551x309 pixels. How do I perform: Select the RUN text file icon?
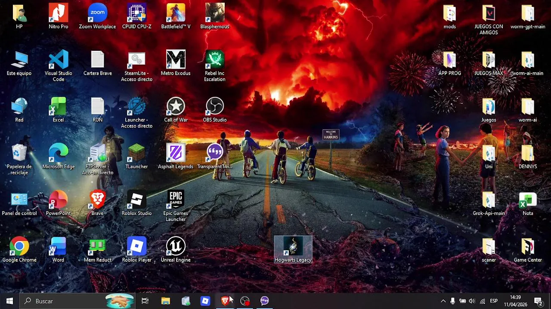(97, 110)
